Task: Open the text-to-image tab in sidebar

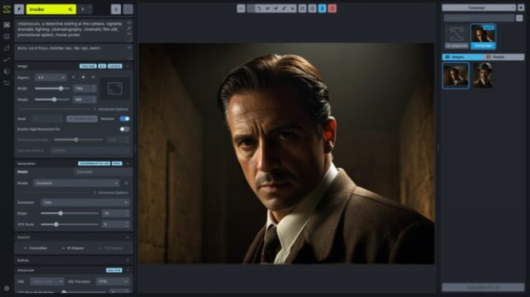Action: pyautogui.click(x=6, y=25)
